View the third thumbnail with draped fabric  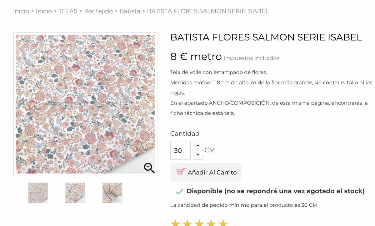coord(112,193)
